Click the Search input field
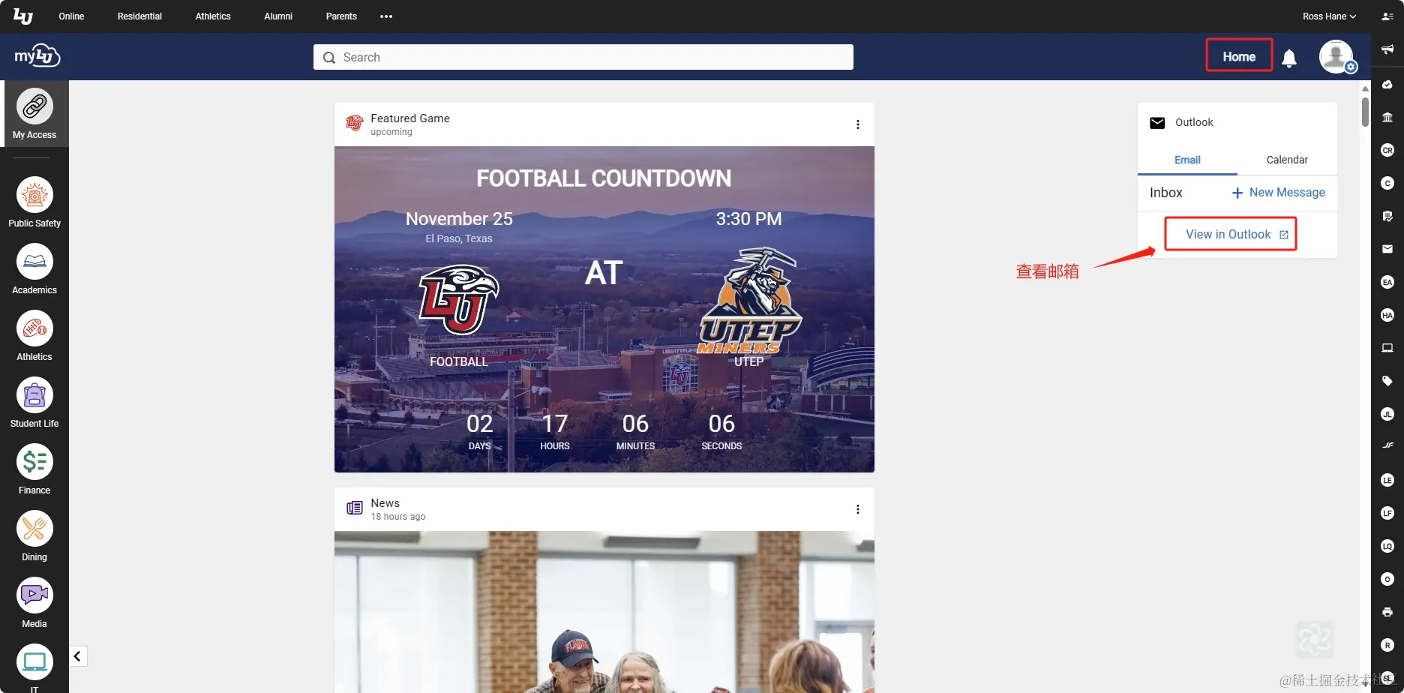 [583, 57]
